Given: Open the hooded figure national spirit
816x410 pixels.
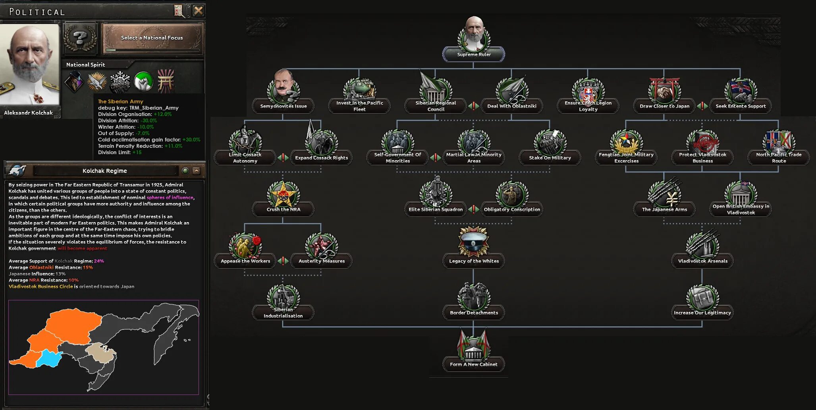Looking at the screenshot, I should [74, 81].
